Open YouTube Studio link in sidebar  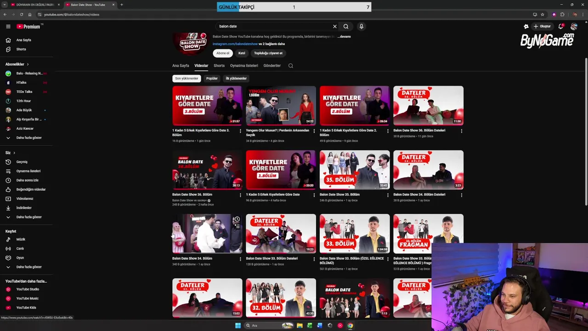coord(27,289)
